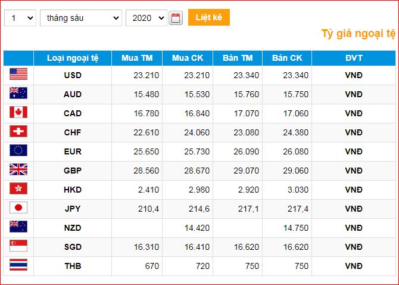Open the day dropdown showing 1
Viewport: 399px width, 285px height.
[x=20, y=18]
